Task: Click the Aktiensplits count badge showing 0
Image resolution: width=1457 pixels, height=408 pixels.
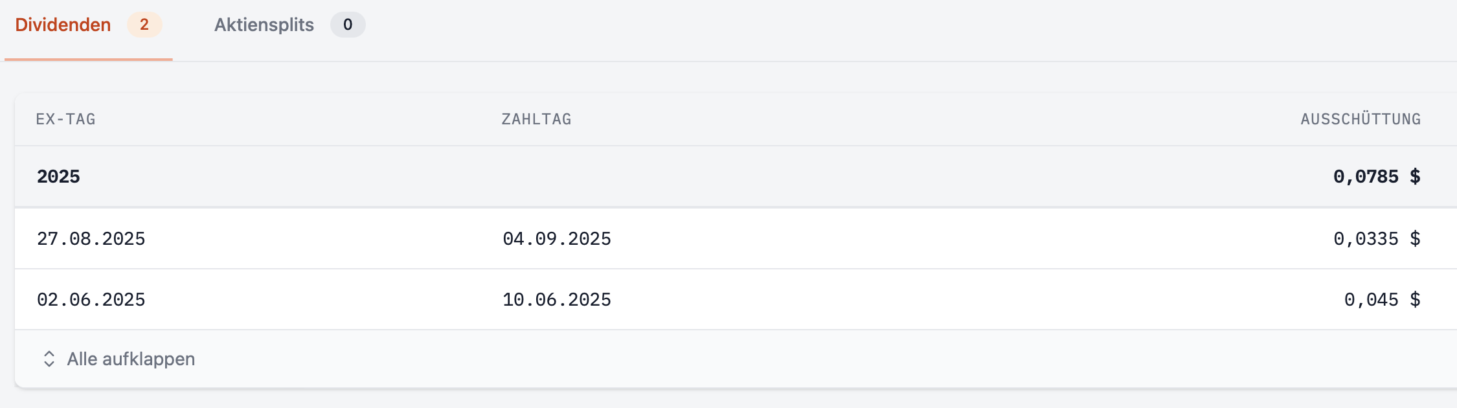Action: pos(348,25)
